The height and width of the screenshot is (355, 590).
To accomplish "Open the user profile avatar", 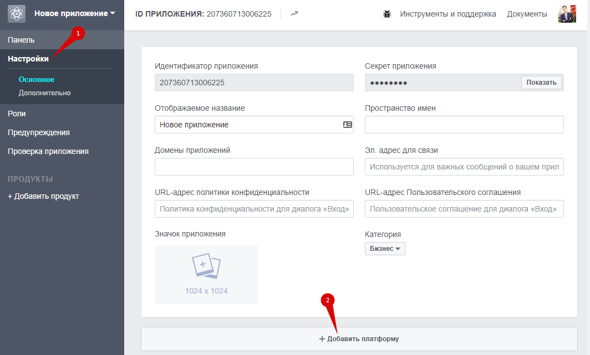I will tap(567, 14).
